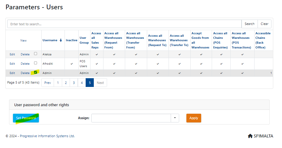
Task: Open the Assign dropdown arrow
Action: (x=175, y=118)
